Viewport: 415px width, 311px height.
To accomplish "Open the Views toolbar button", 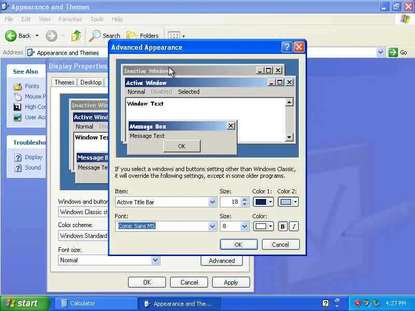I will coord(176,36).
